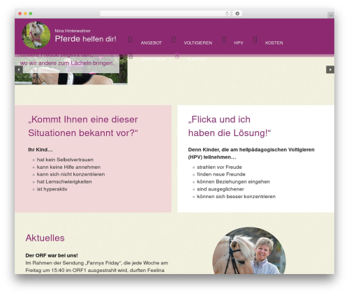The height and width of the screenshot is (295, 349).
Task: Open the KOSTEN menu item
Action: (x=274, y=43)
